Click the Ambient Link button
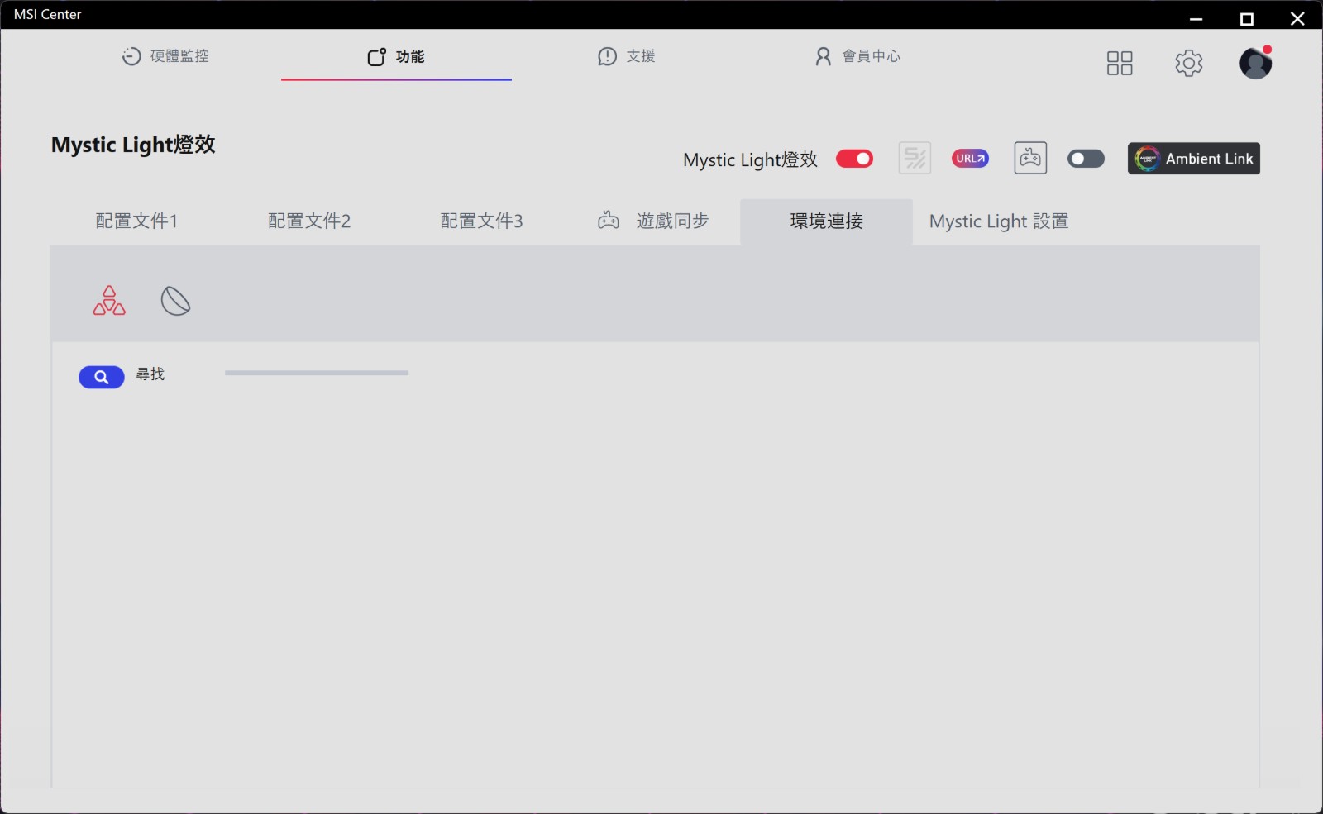 1193,159
